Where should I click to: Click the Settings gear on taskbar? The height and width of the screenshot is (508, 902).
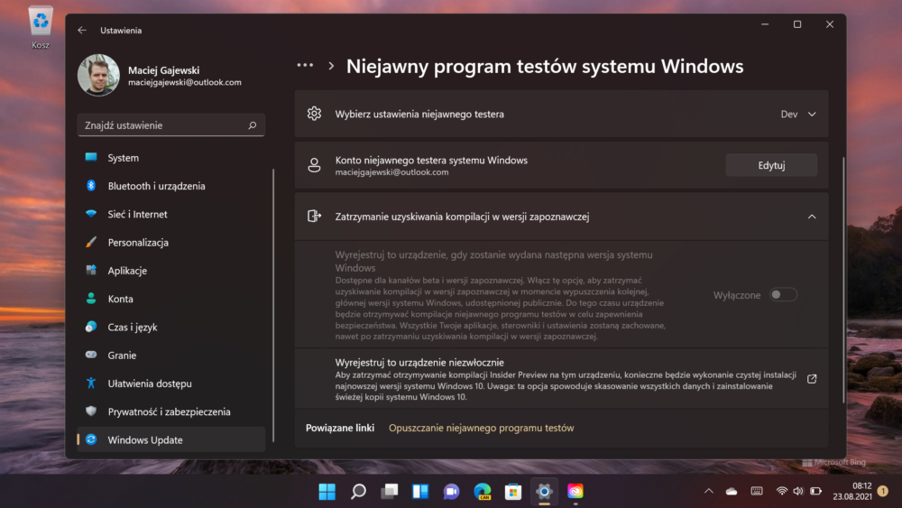pos(544,492)
